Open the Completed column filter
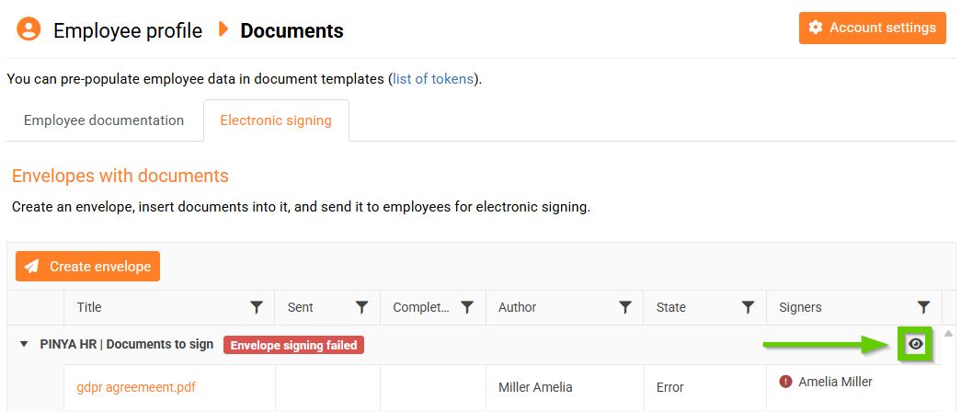Viewport: 961px width, 412px height. tap(467, 307)
